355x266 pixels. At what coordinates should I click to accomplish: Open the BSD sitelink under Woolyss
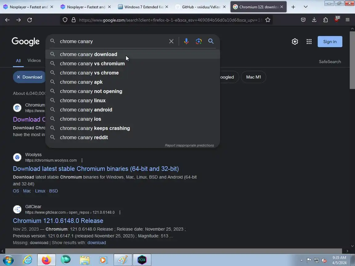point(53,191)
